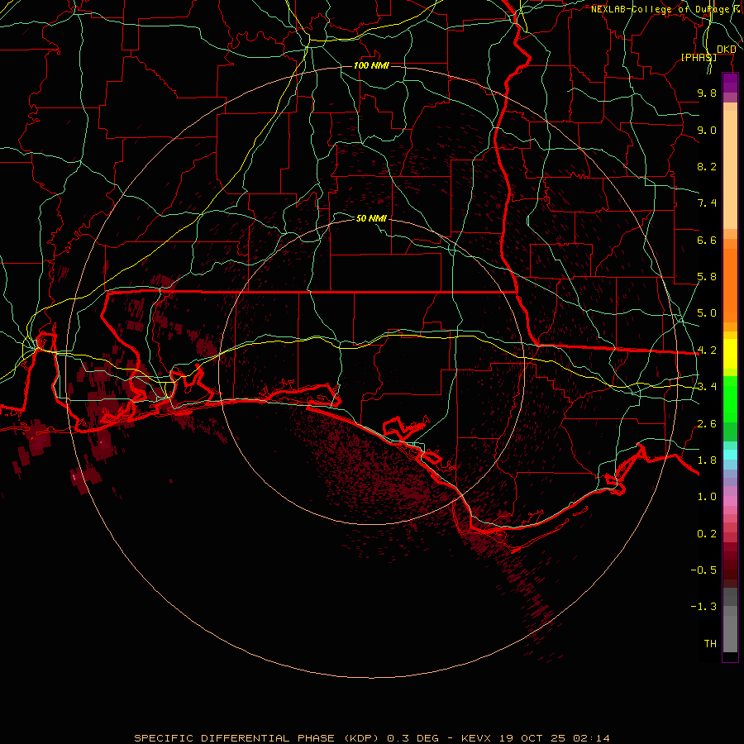
Task: Click the 5.8 legend value
Action: 707,277
